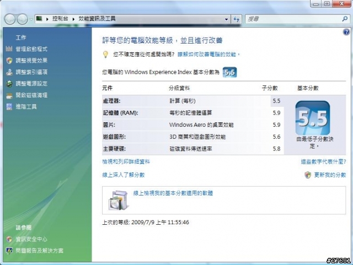353x265 pixels.
Task: Open 調整索引選項 task link
Action: click(31, 72)
